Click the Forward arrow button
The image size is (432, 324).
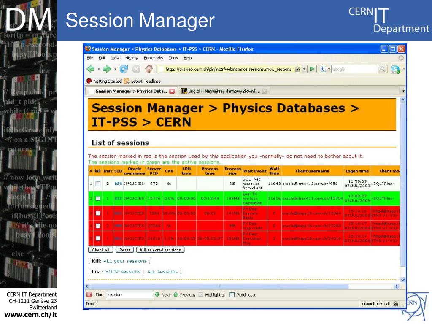[x=107, y=69]
